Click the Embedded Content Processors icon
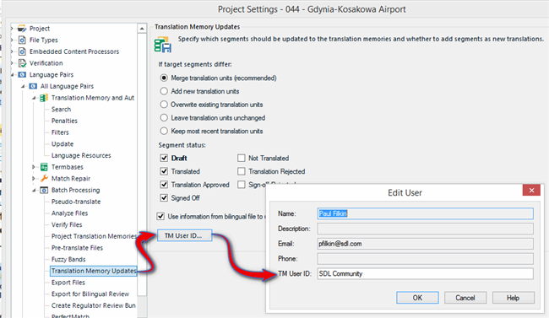This screenshot has height=318, width=549. coord(22,51)
